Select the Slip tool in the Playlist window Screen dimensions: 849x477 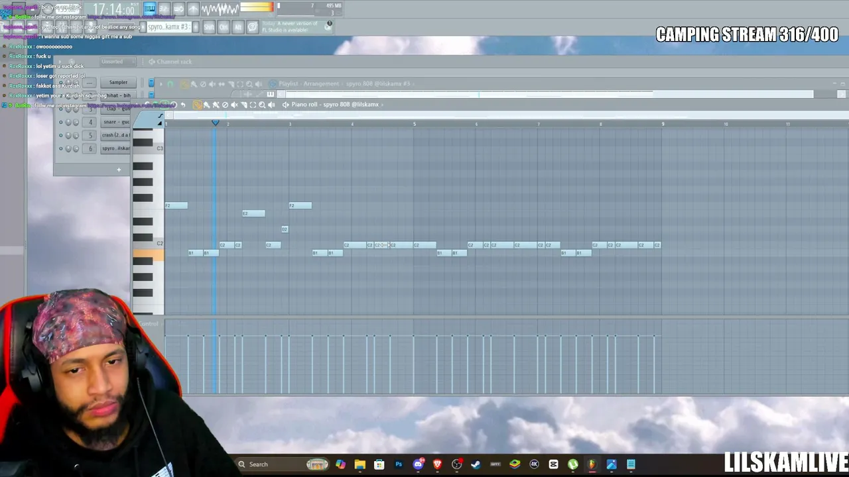point(222,84)
